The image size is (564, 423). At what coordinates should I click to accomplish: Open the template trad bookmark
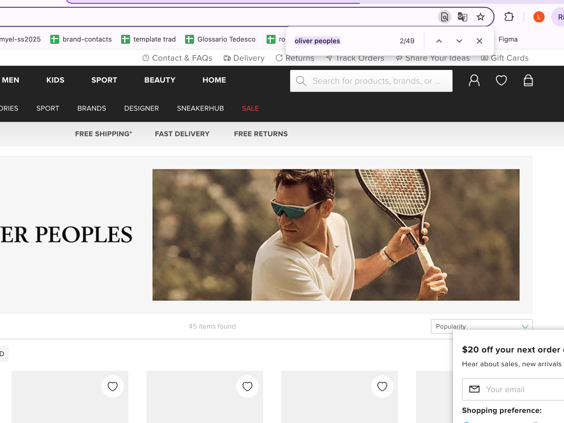tap(148, 39)
